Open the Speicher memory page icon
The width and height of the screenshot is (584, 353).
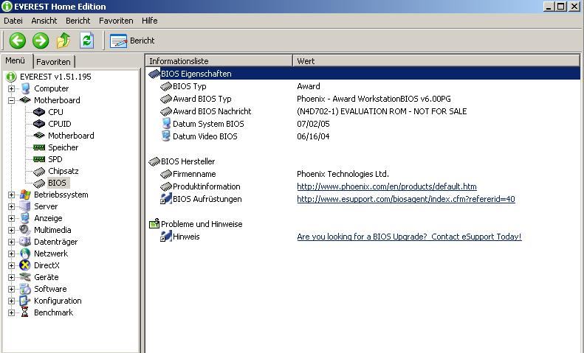click(38, 147)
